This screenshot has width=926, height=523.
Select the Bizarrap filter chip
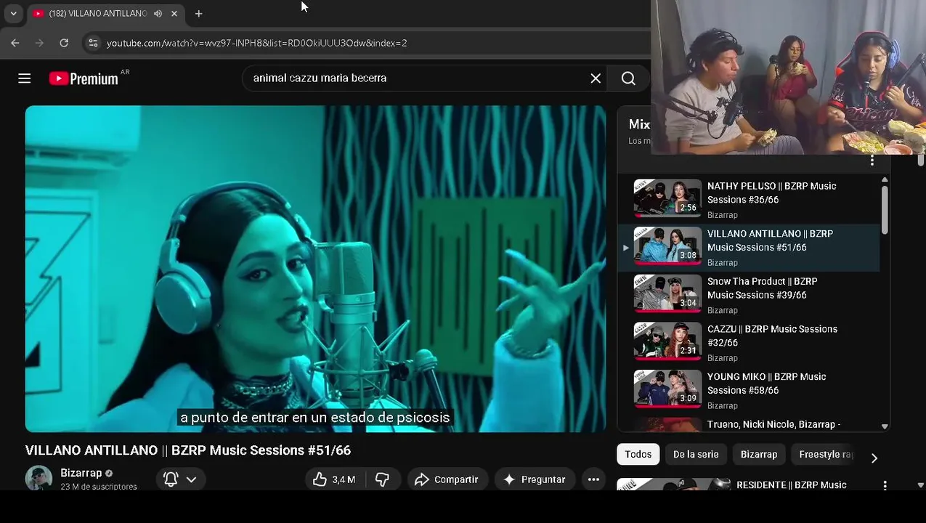point(758,455)
